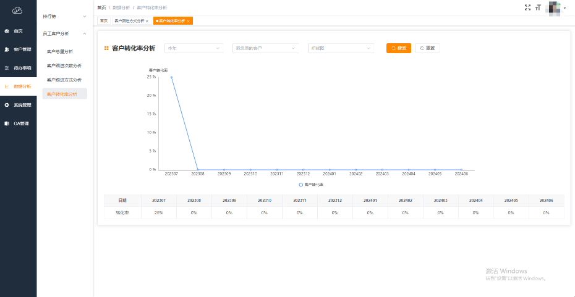Go to 客户管理 in the sidebar

(x=22, y=49)
